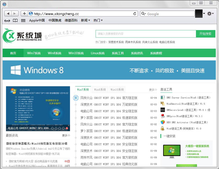This screenshot has height=169, width=219.
Task: Click hot search link 电脑公司系统
Action: pyautogui.click(x=167, y=42)
